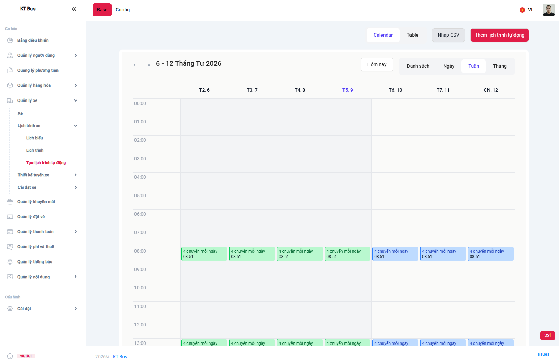Switch to Table view

pyautogui.click(x=412, y=35)
